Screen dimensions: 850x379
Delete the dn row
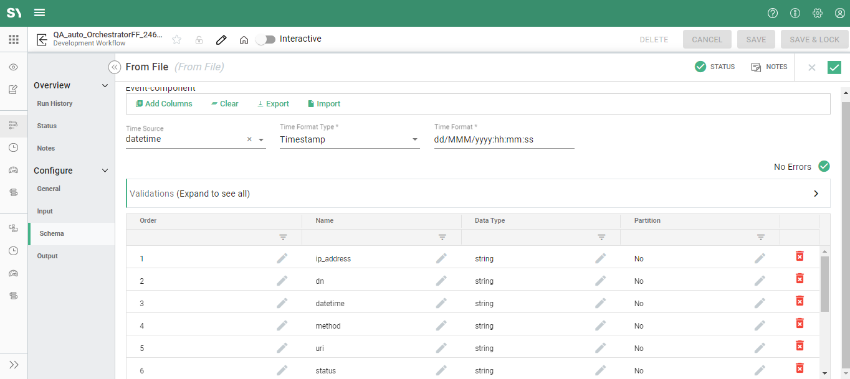coord(800,278)
